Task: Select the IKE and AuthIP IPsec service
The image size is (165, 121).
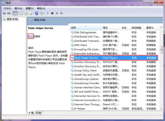Action: pos(114,92)
